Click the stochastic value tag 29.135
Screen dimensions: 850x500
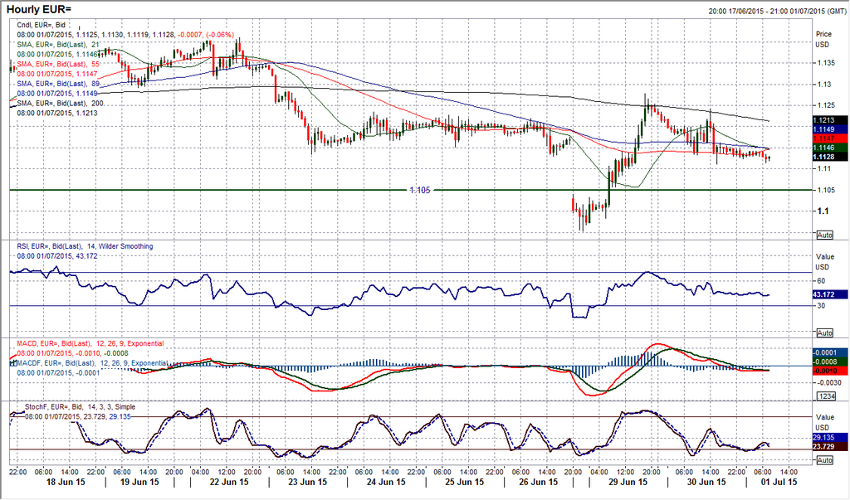(x=829, y=437)
